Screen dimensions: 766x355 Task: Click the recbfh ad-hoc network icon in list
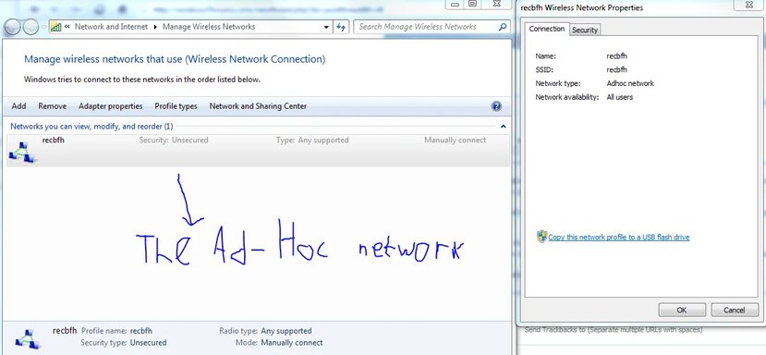pyautogui.click(x=22, y=152)
